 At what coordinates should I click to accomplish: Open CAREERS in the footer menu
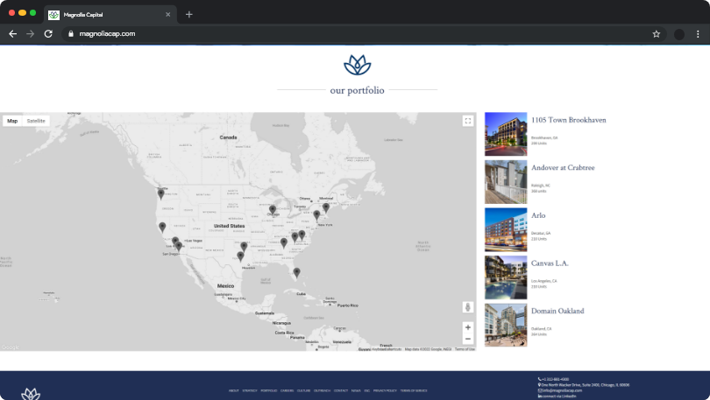tap(288, 390)
